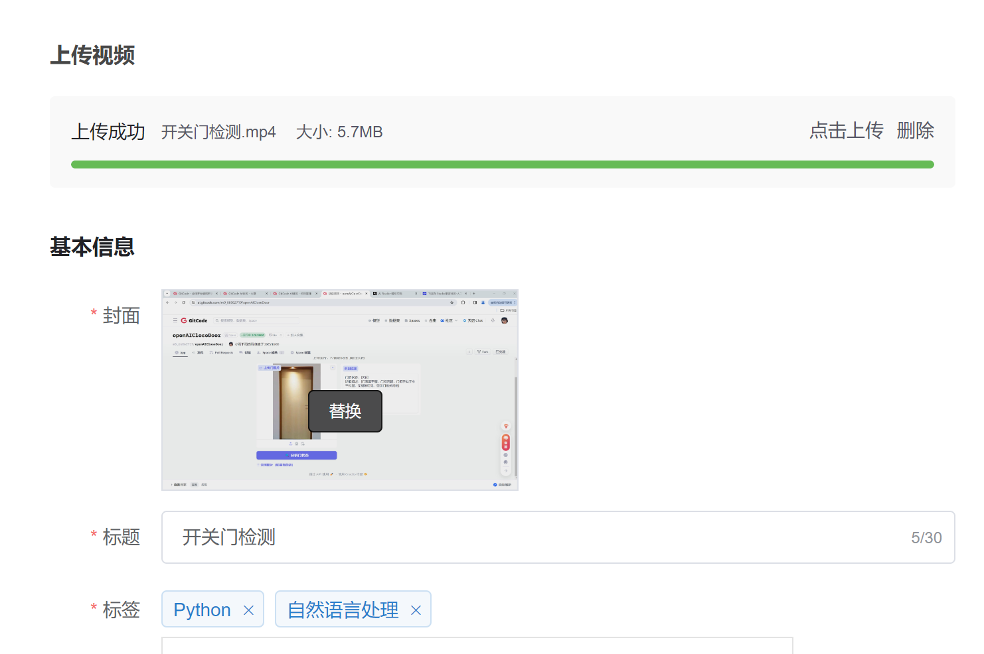Remove the Python tag with its X icon
The height and width of the screenshot is (654, 984).
249,610
